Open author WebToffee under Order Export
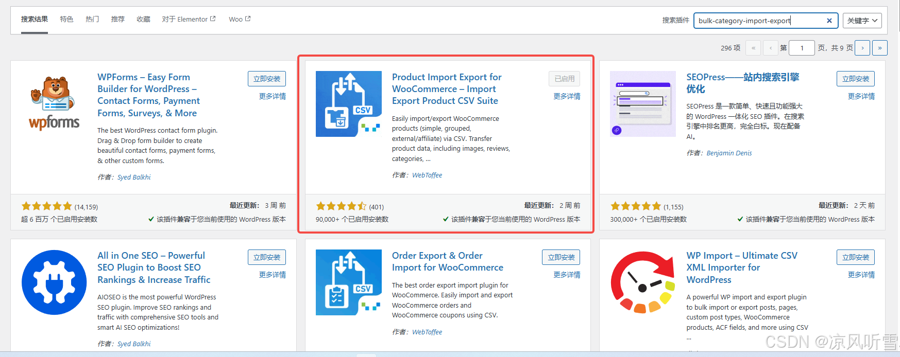 click(427, 332)
